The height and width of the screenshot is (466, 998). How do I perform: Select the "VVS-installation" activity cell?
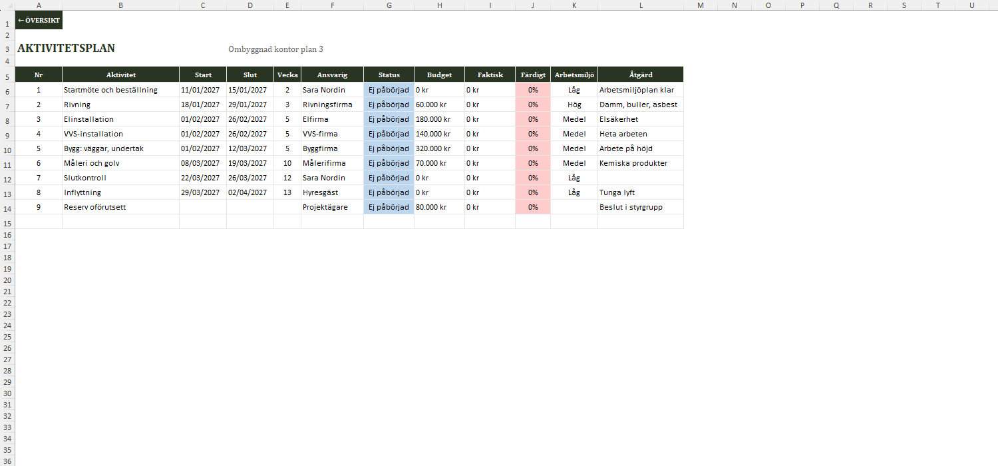[121, 134]
